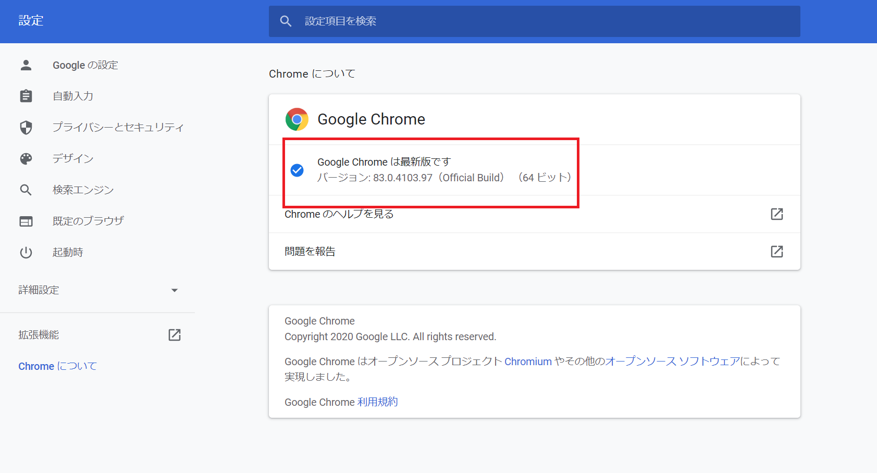Viewport: 877px width, 473px height.
Task: Click Copyright 2020 Google LLC text
Action: click(x=390, y=337)
